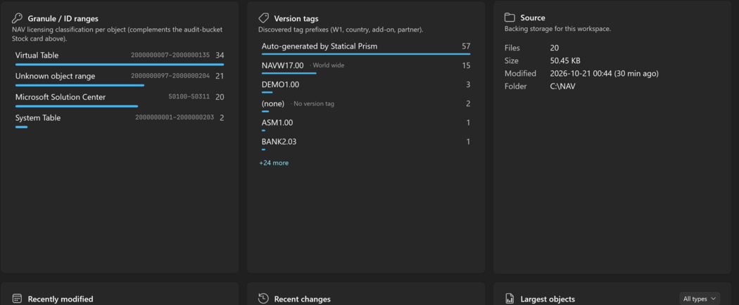Click the key icon beside Granule / ID ranges

point(17,19)
